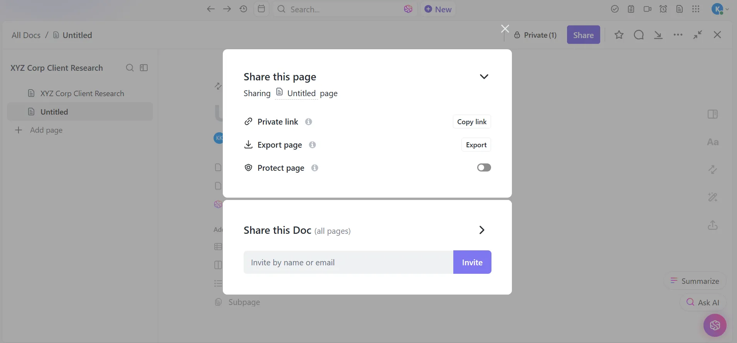Open the calendar icon in top bar
The height and width of the screenshot is (343, 737).
(x=261, y=9)
